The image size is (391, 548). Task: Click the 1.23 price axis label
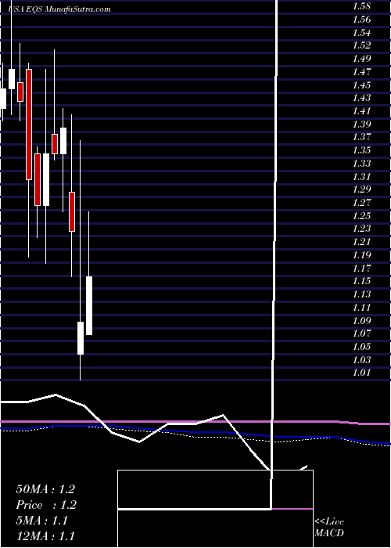[x=361, y=229]
